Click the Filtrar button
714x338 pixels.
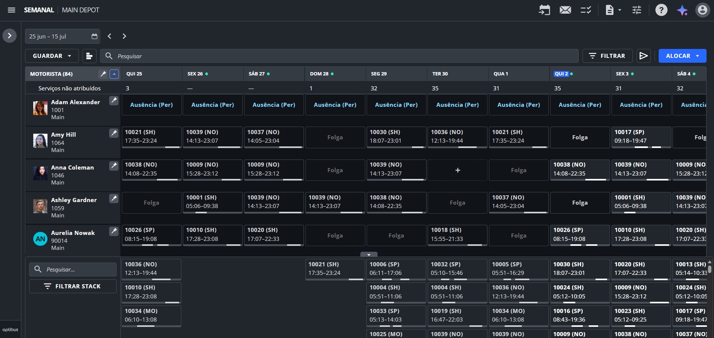(x=607, y=56)
